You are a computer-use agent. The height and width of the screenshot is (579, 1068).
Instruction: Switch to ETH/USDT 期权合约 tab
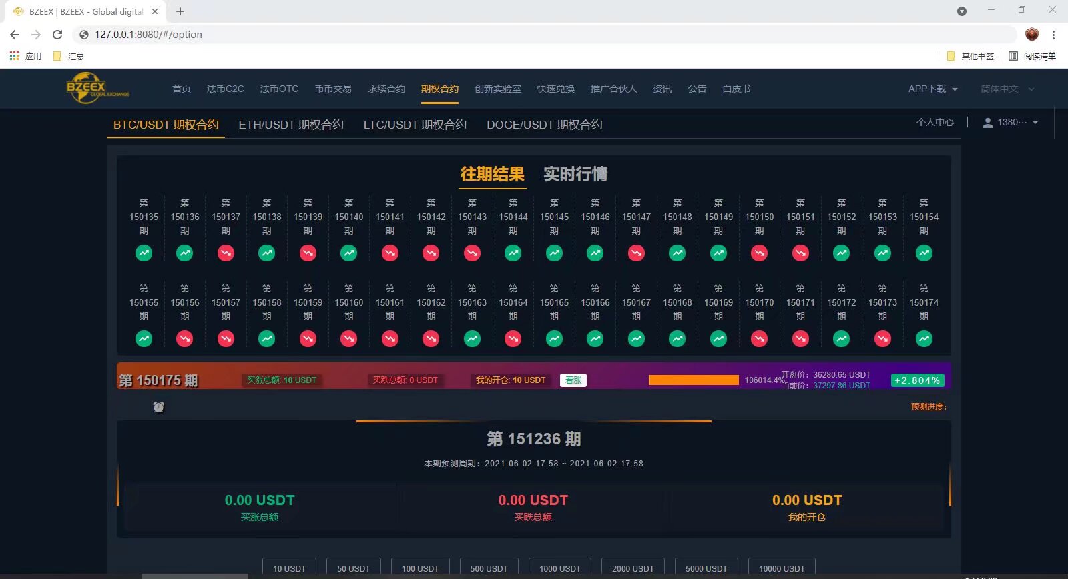291,125
